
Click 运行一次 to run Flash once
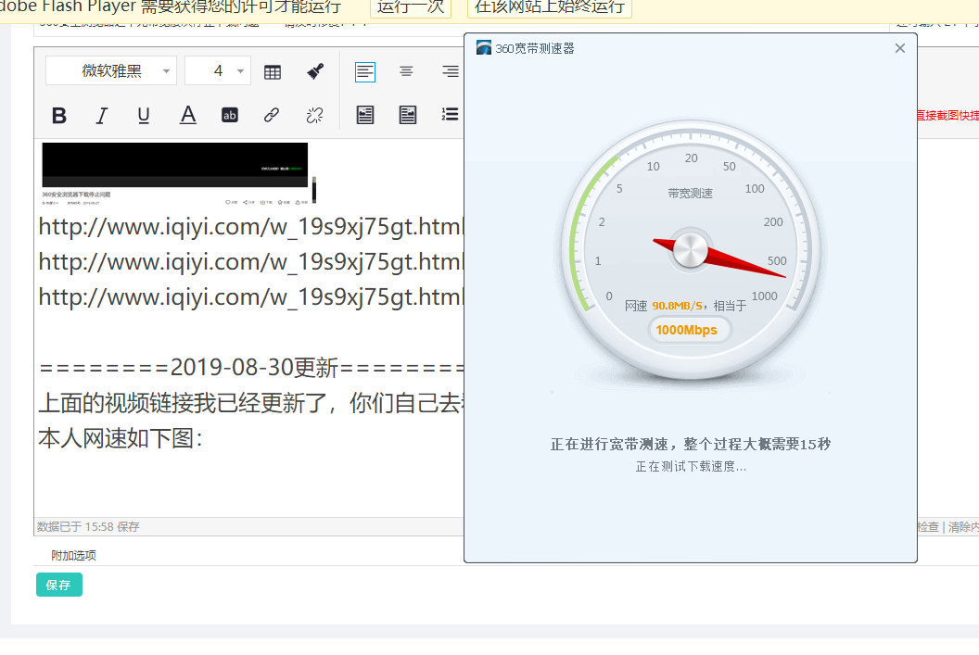coord(410,6)
